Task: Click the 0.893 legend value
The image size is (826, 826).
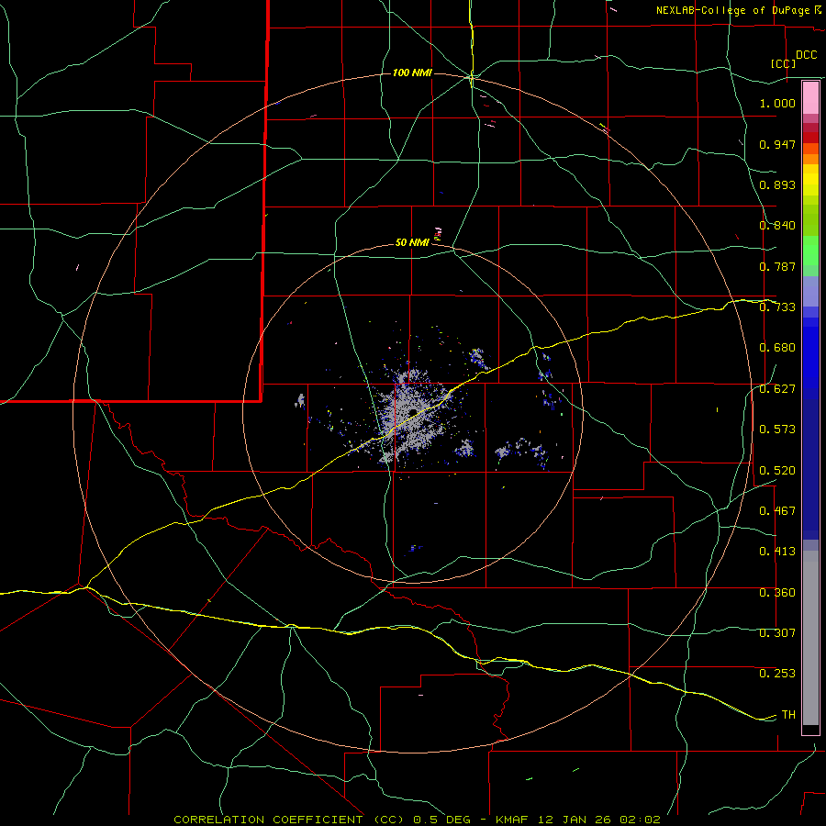Action: pos(777,184)
